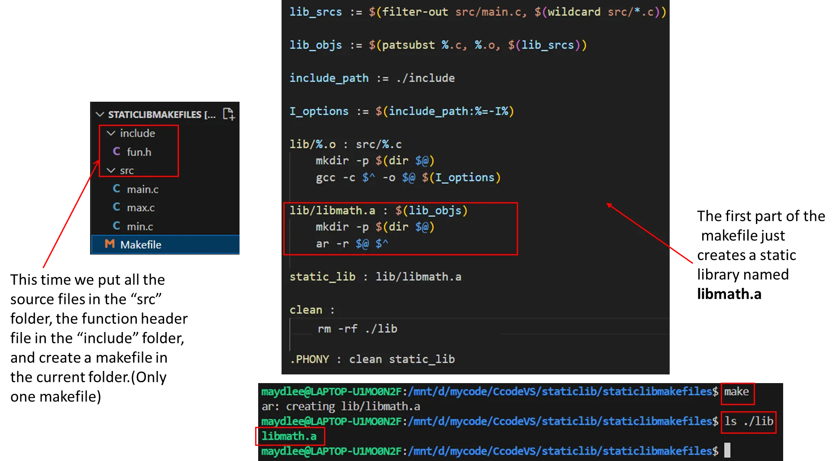Click the C icon beside min.c
Screen dimensions: 836x461
click(x=117, y=226)
